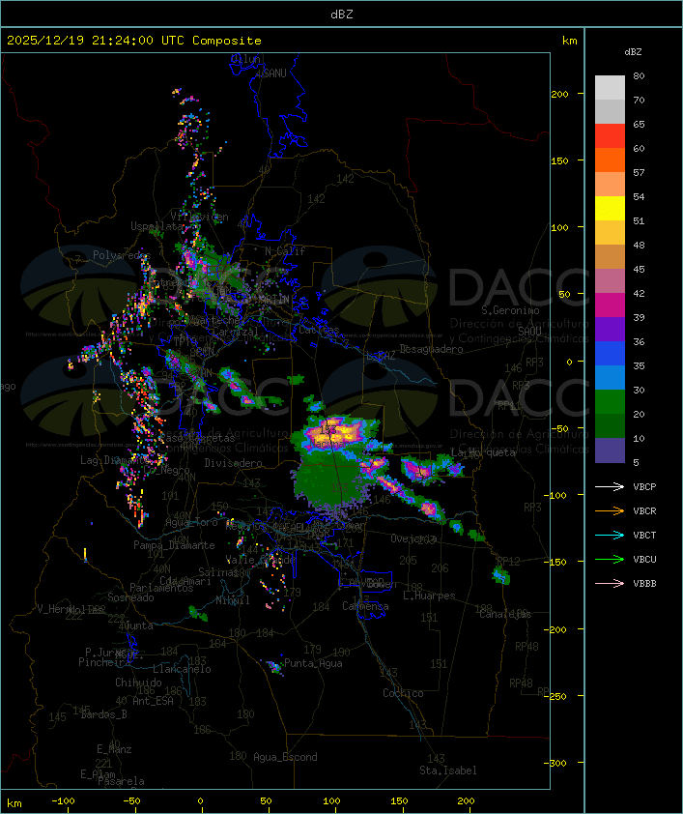Image resolution: width=683 pixels, height=814 pixels.
Task: Click the VBCU legend label
Action: pyautogui.click(x=644, y=559)
